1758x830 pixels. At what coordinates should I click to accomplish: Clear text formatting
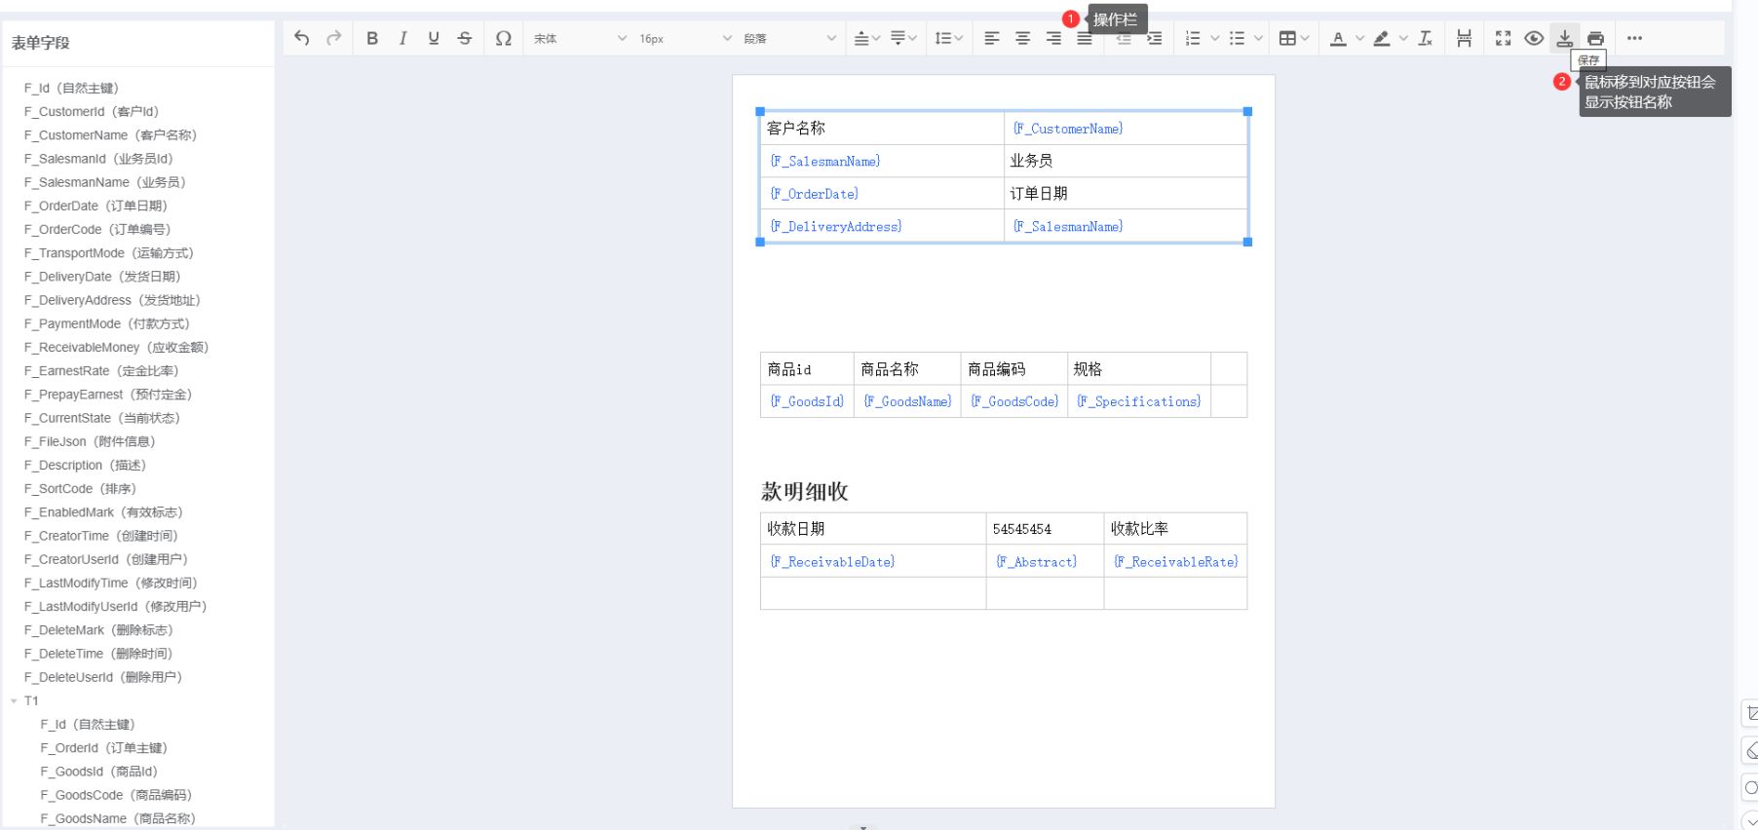(x=1425, y=38)
